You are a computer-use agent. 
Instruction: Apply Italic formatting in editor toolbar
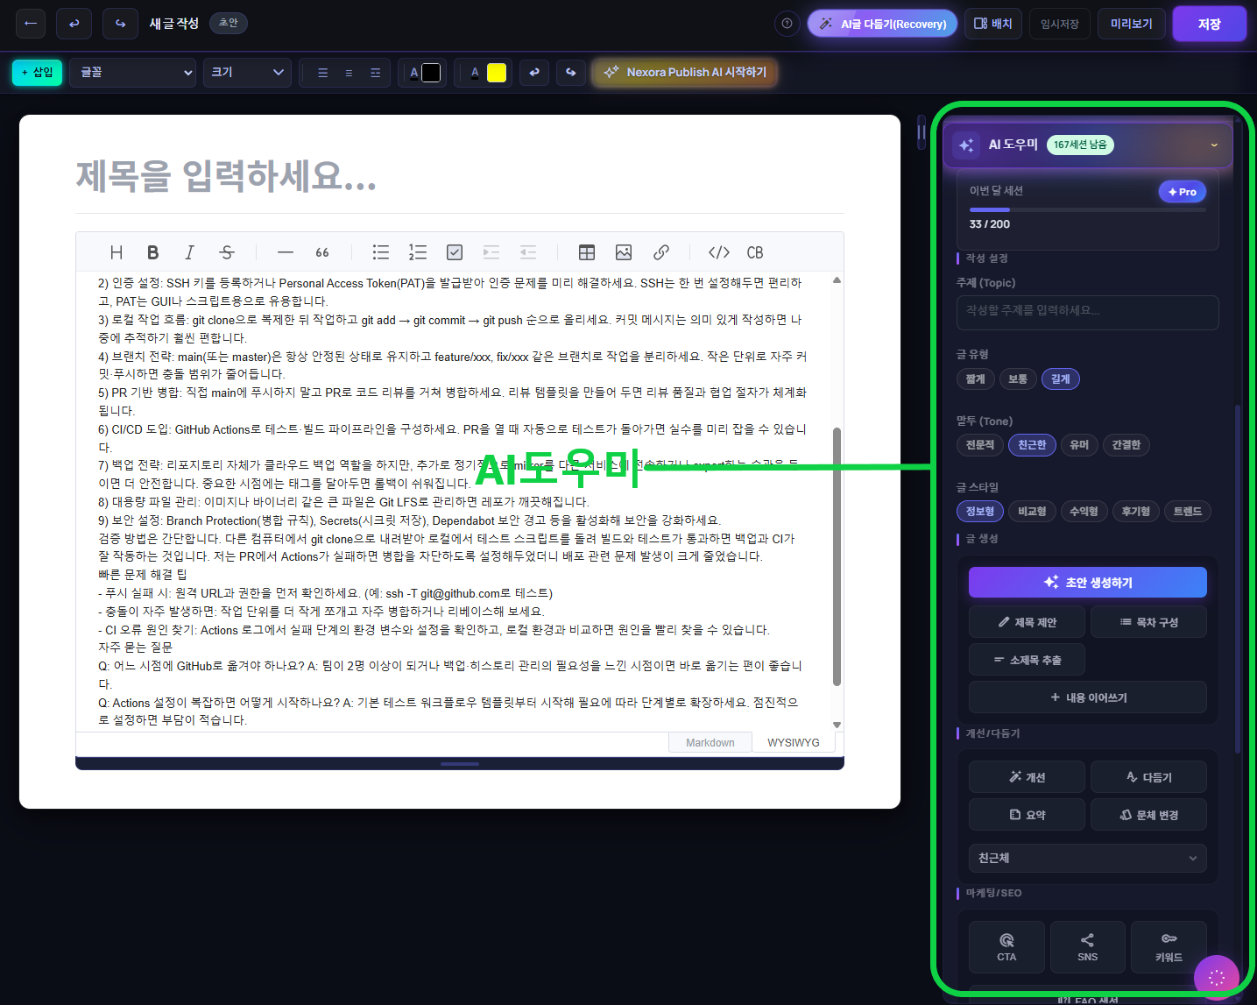(189, 252)
